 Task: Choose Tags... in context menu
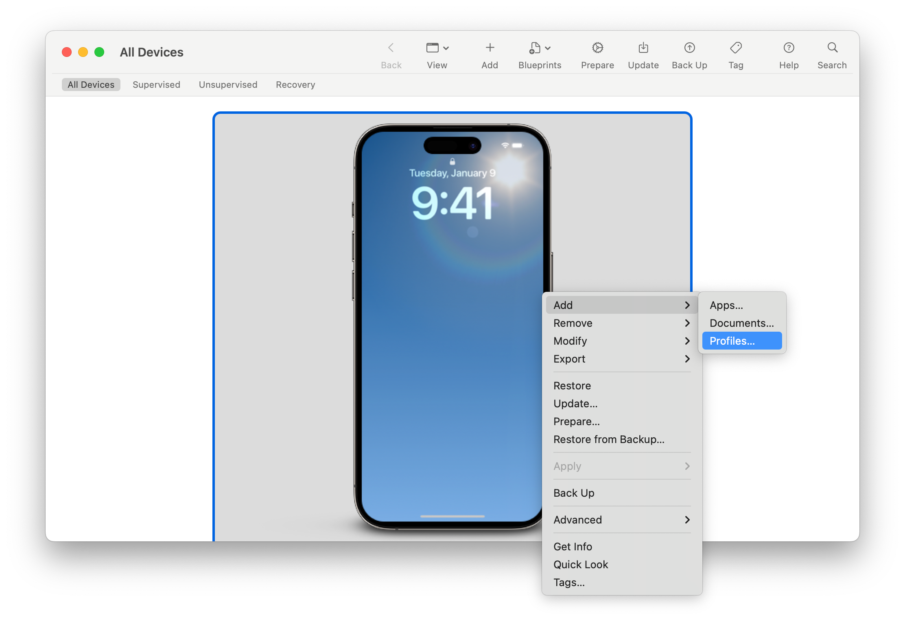tap(622, 582)
